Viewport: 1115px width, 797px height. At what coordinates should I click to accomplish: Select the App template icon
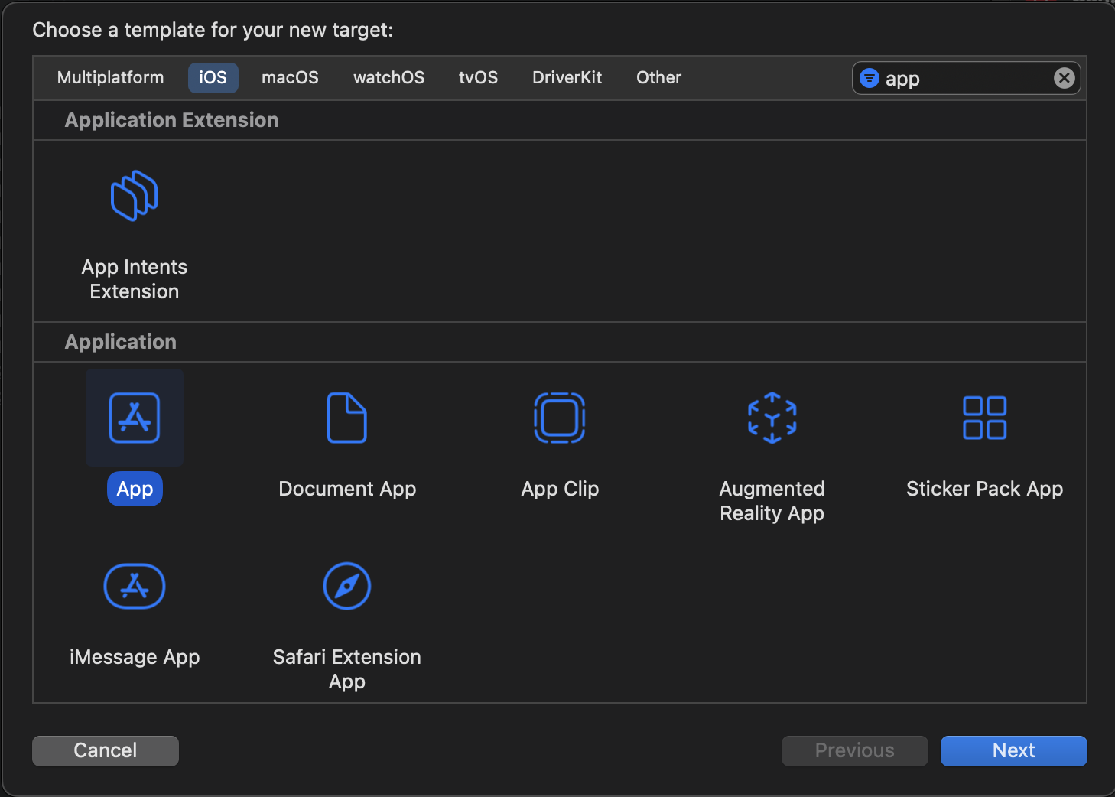click(135, 418)
